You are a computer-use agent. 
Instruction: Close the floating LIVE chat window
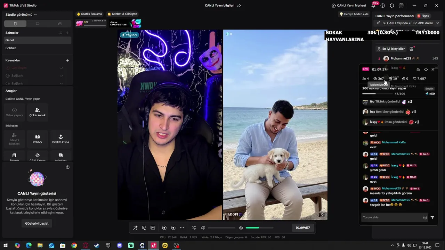pos(433,69)
